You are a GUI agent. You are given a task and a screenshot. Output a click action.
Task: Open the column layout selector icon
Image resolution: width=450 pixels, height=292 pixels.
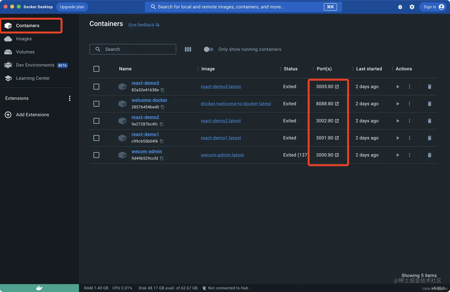tap(188, 49)
